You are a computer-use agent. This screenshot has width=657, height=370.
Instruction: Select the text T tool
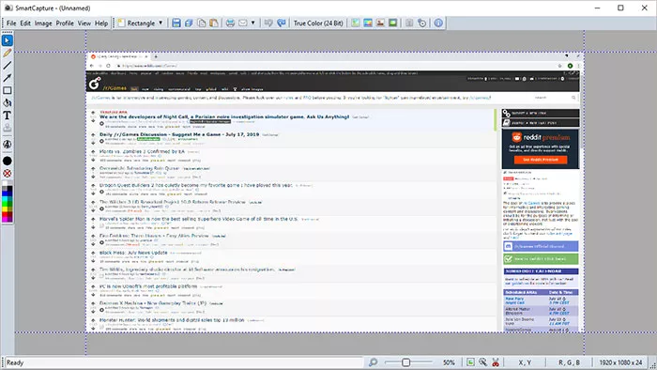click(x=8, y=116)
